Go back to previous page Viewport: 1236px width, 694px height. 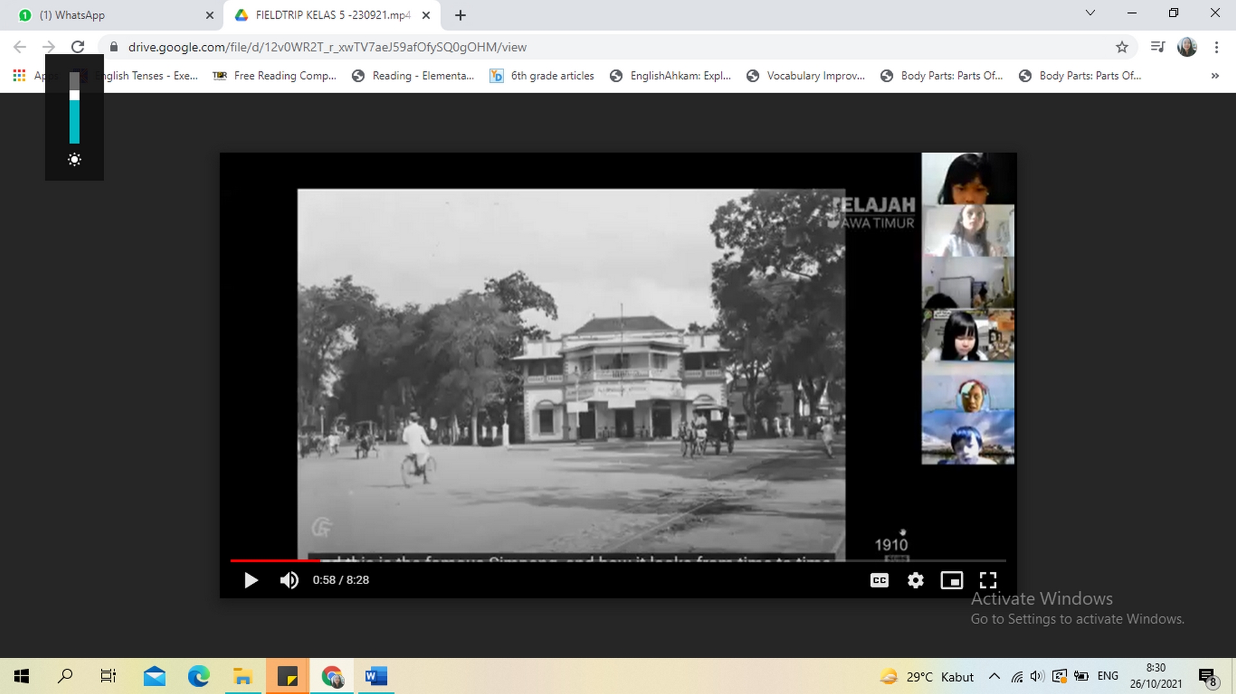(20, 47)
